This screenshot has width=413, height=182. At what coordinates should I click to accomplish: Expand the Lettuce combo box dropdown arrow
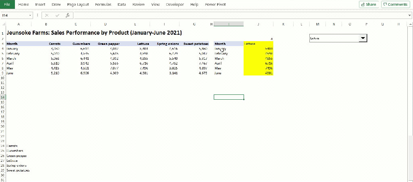(363, 38)
